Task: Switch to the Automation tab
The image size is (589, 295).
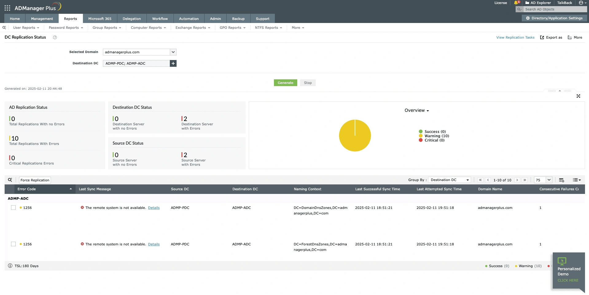Action: click(189, 18)
